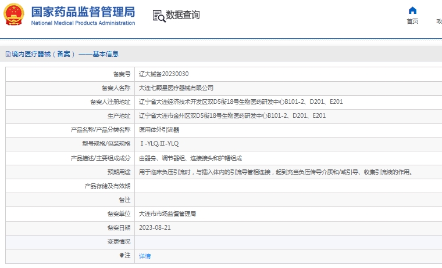This screenshot has height=268, width=442.
Task: Open the 详情 link
Action: (145, 256)
